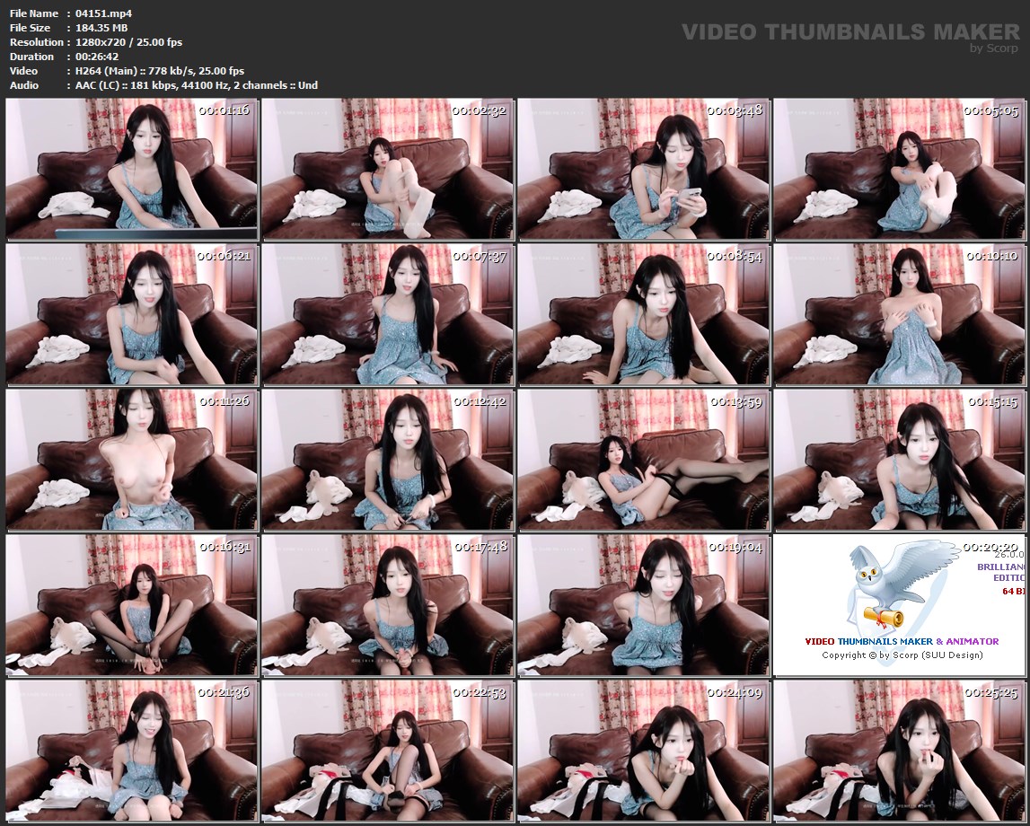This screenshot has width=1030, height=826.
Task: Click the owl logo thumbnail at 00:20:20
Action: click(899, 605)
